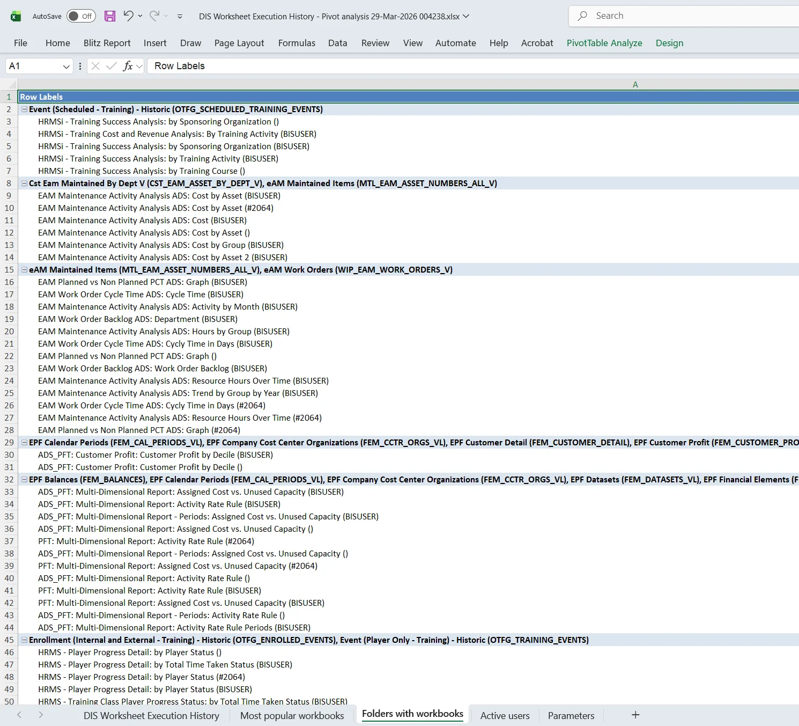Click the formula bar Cancel X icon

pyautogui.click(x=95, y=66)
